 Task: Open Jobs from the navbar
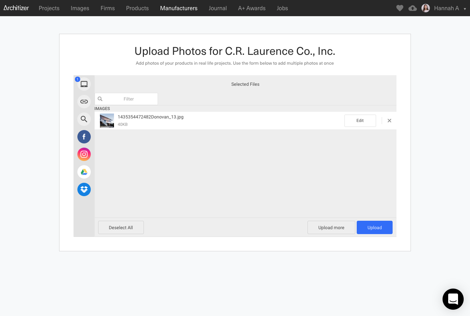coord(282,8)
